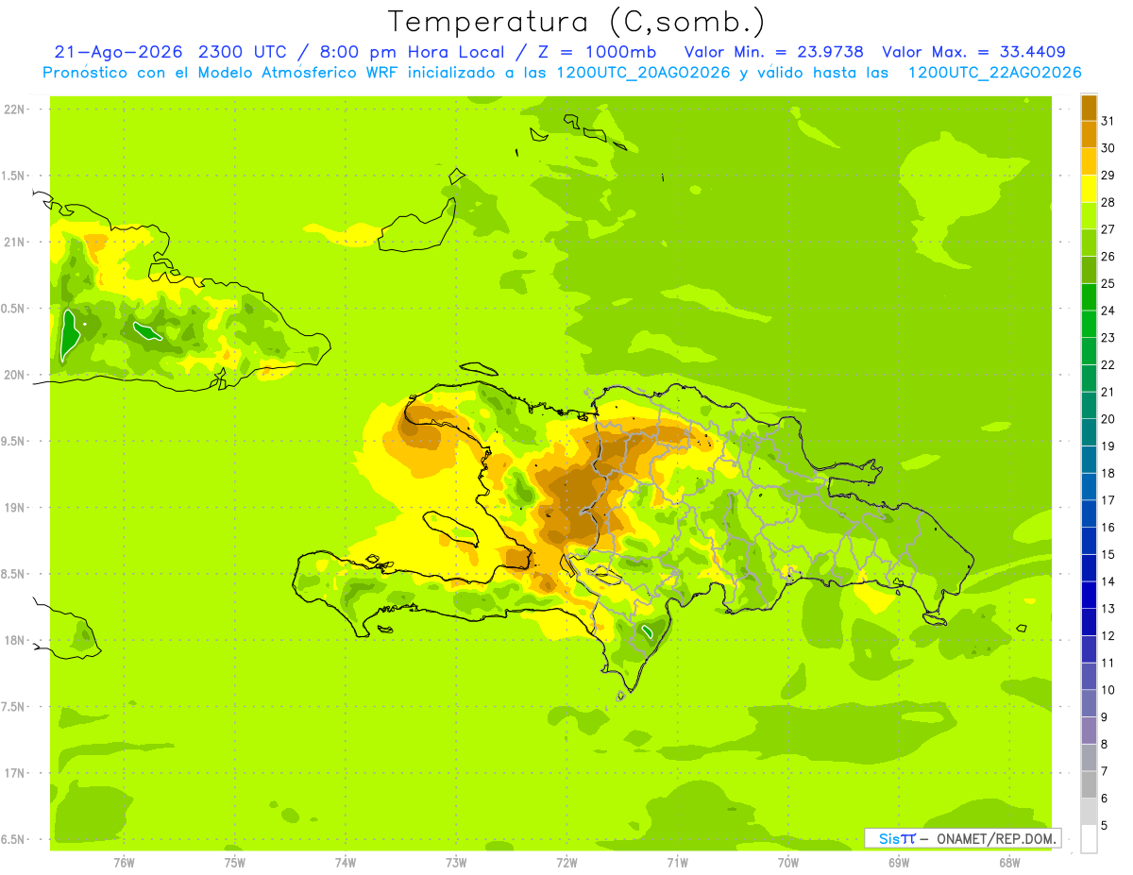This screenshot has height=875, width=1133.
Task: Click the longitude axis label 73W
Action: 456,863
